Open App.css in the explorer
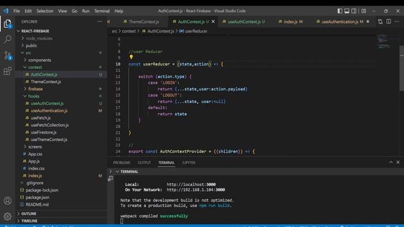 (x=61, y=154)
